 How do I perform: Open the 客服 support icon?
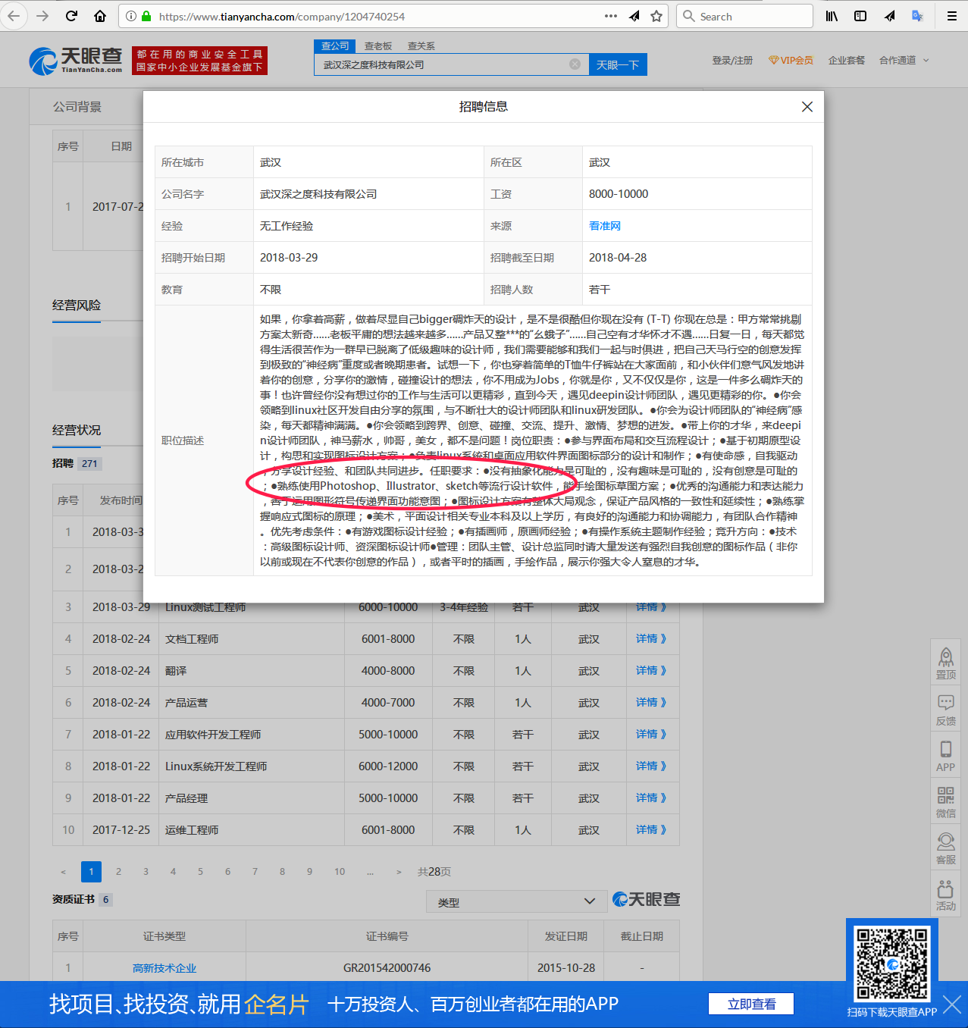tap(945, 848)
